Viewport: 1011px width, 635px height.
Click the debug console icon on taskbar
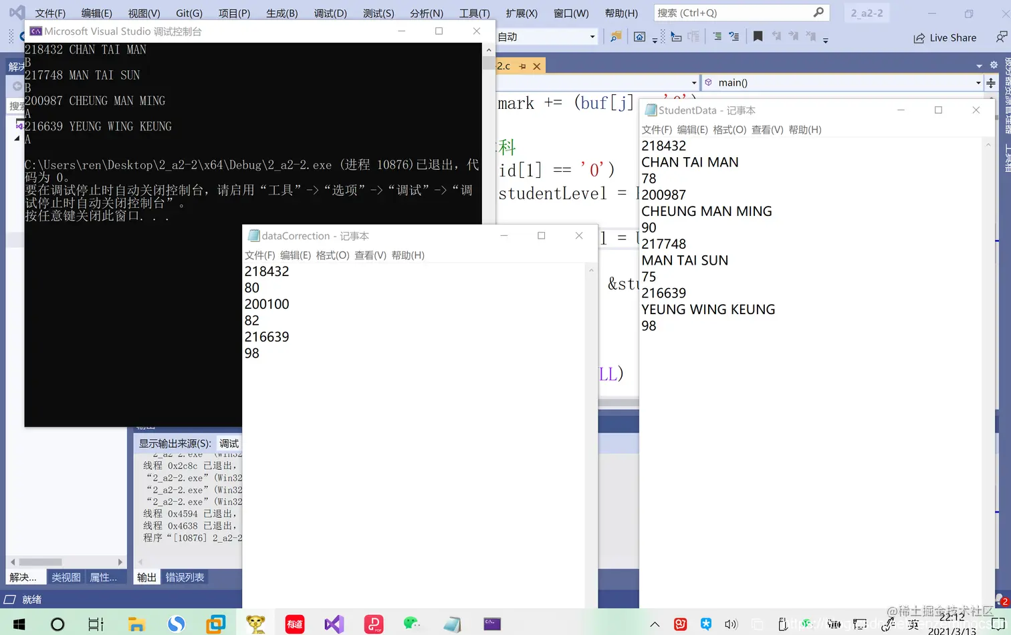pos(492,624)
